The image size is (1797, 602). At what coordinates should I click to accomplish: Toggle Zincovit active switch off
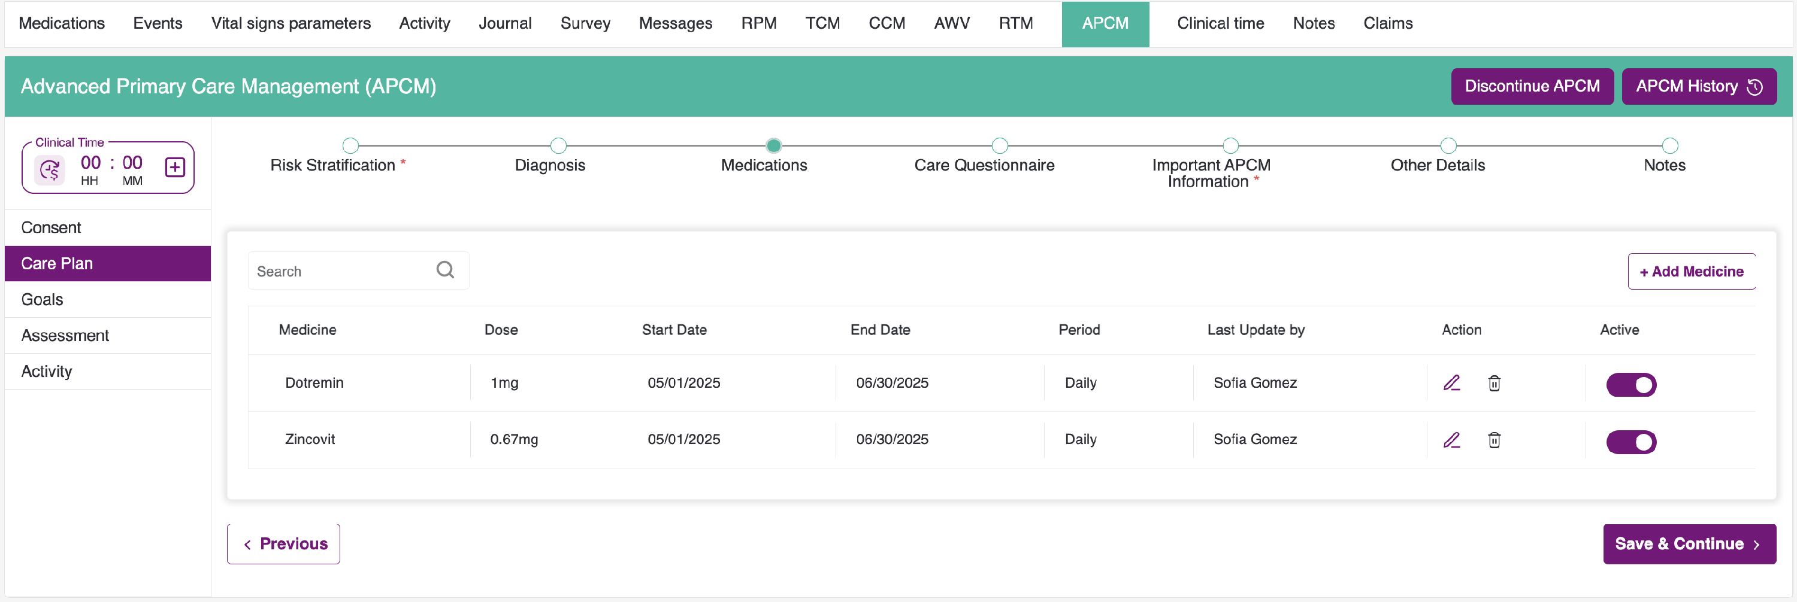coord(1631,442)
